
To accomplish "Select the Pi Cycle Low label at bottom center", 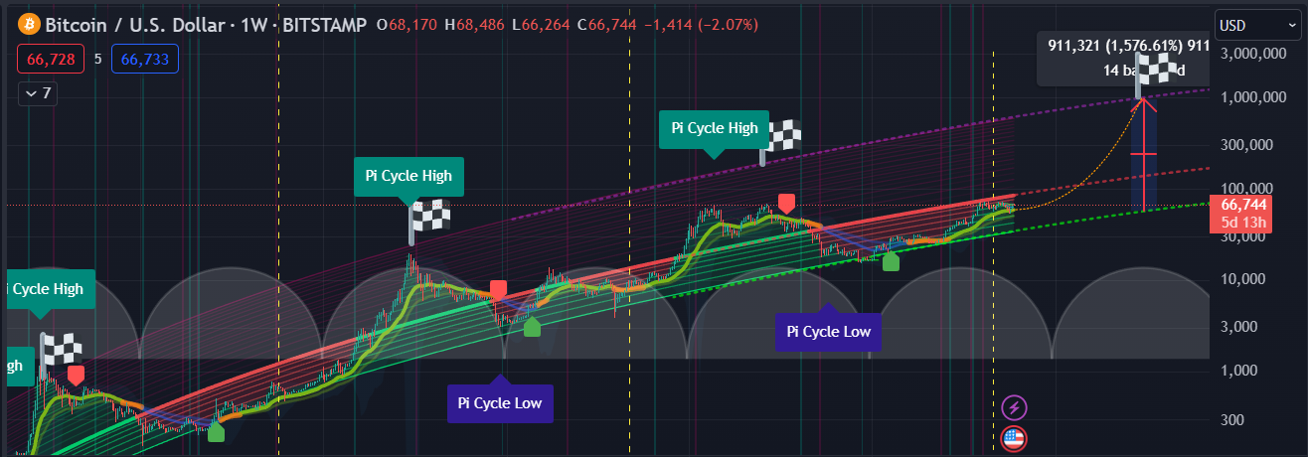I will click(499, 402).
